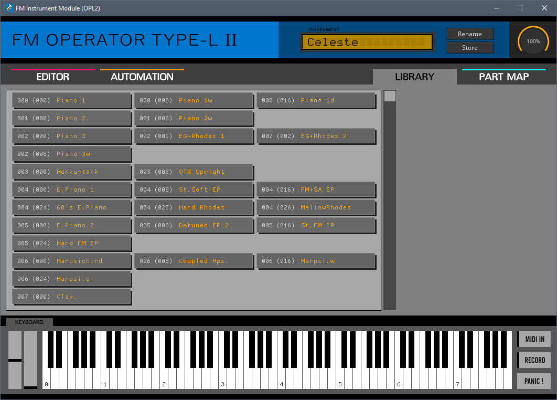This screenshot has height=400, width=557.
Task: Play the white key labeled 4
Action: tap(281, 379)
